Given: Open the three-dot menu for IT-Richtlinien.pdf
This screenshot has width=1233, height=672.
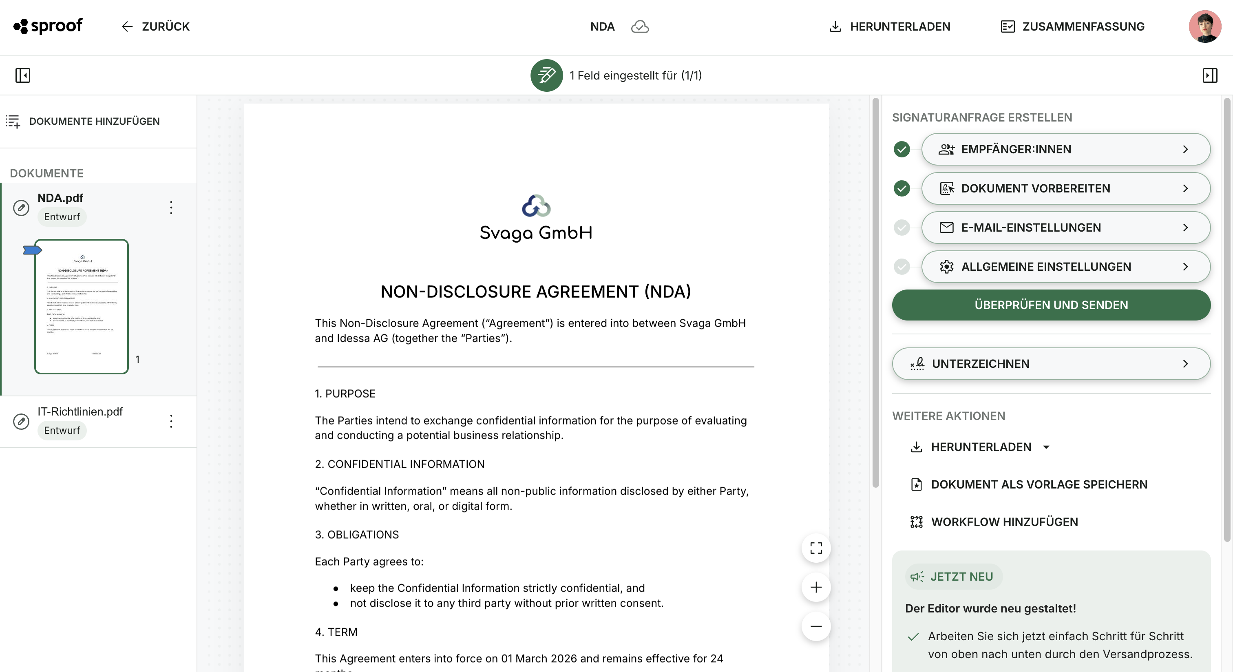Looking at the screenshot, I should coord(171,421).
